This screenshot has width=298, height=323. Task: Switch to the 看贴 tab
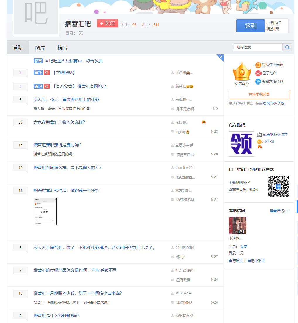pyautogui.click(x=18, y=47)
